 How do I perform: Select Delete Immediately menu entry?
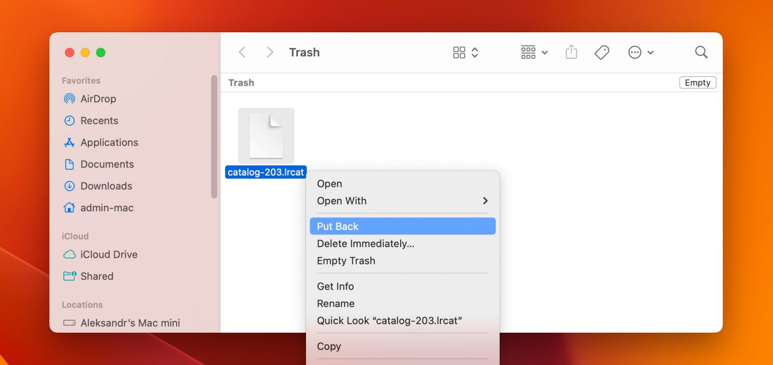coord(365,244)
